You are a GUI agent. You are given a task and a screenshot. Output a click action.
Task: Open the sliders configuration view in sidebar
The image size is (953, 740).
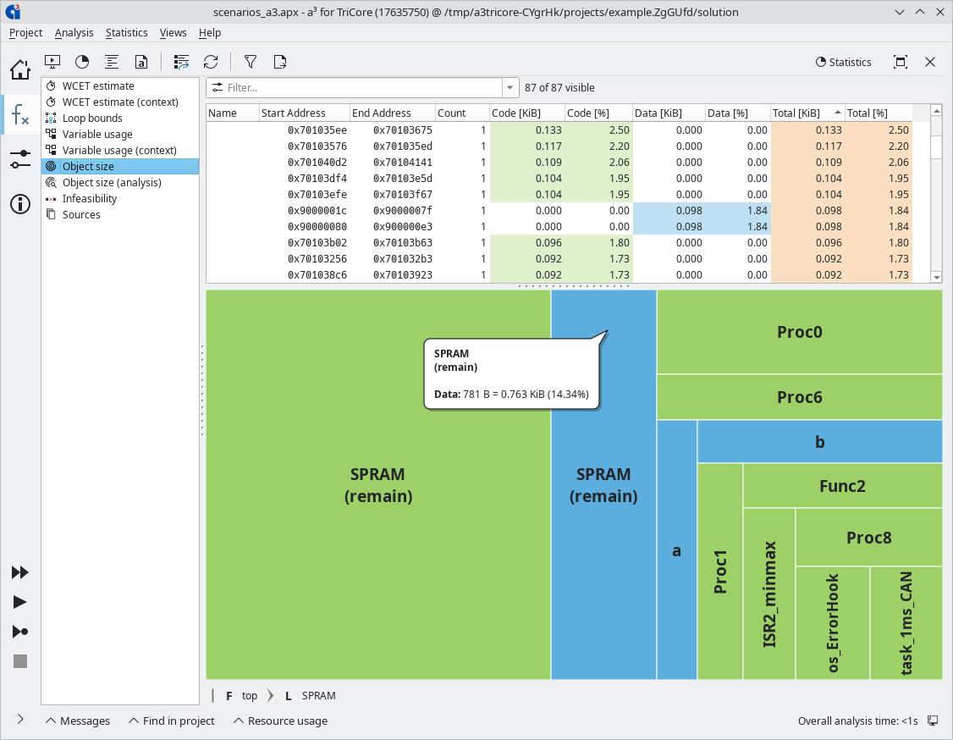point(20,159)
